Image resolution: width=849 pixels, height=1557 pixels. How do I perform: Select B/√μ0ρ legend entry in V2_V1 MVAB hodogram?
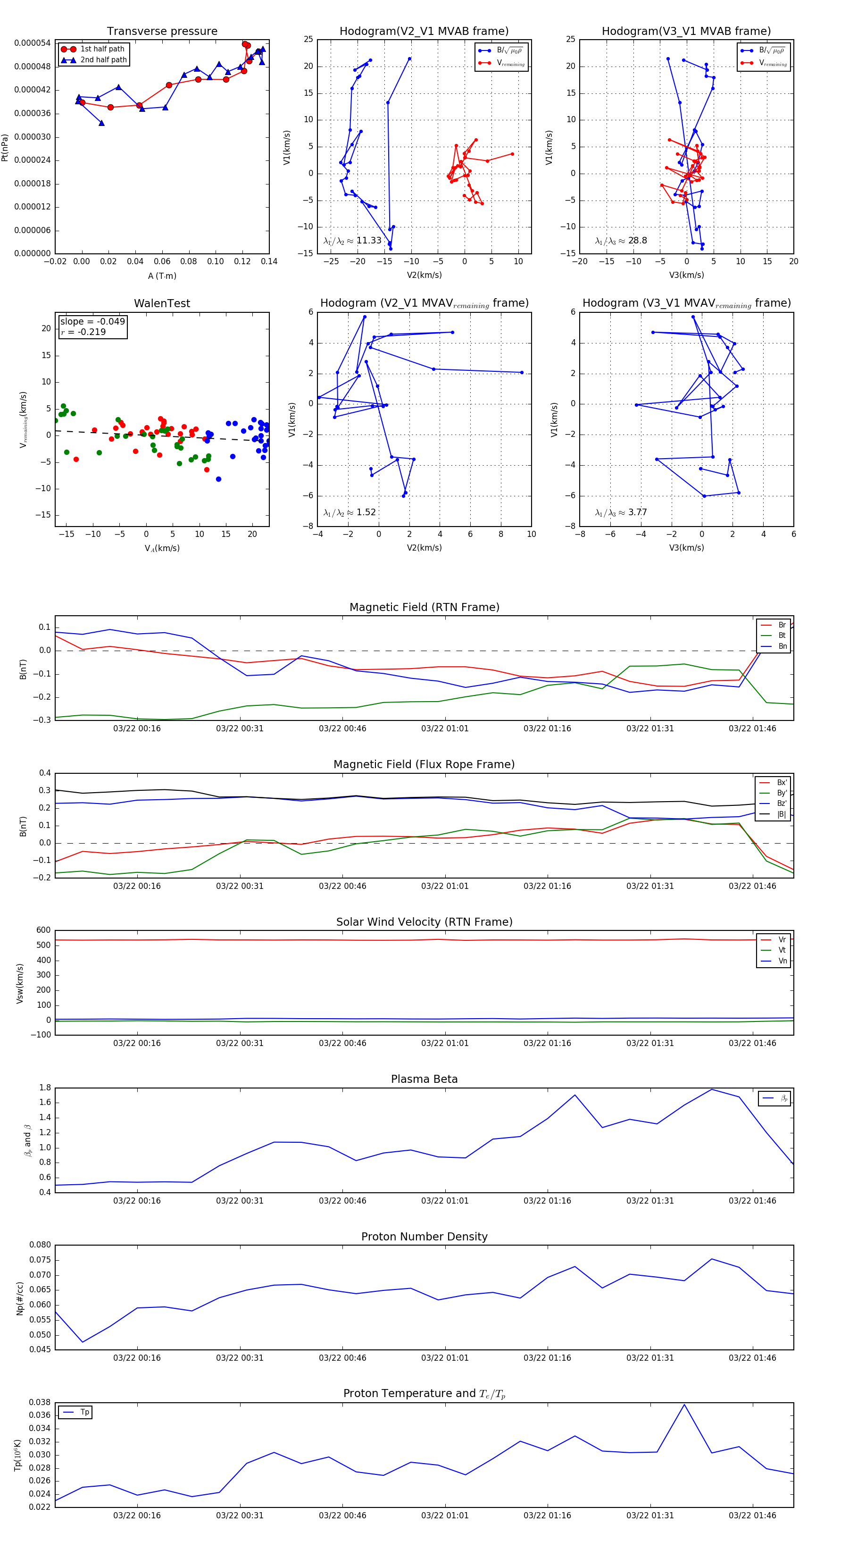tap(501, 50)
